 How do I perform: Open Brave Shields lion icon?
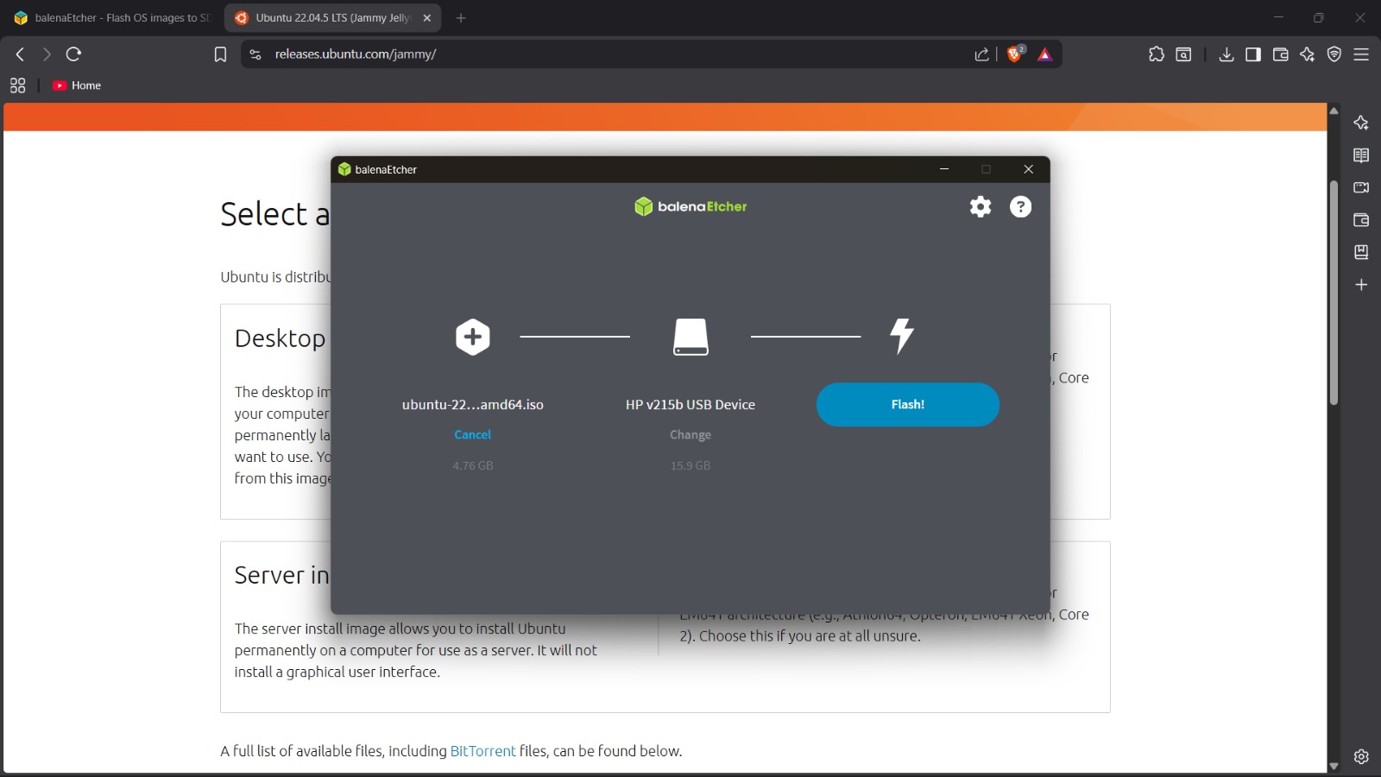[x=1015, y=54]
